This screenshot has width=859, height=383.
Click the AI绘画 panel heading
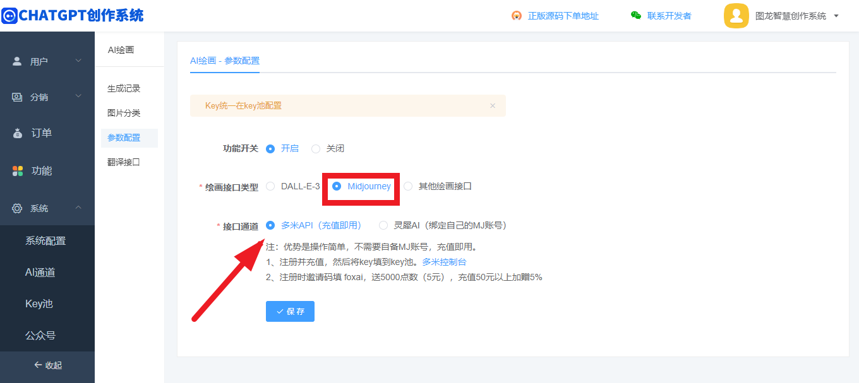[x=121, y=50]
